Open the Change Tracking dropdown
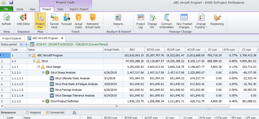This screenshot has height=119, width=259. (x=201, y=21)
